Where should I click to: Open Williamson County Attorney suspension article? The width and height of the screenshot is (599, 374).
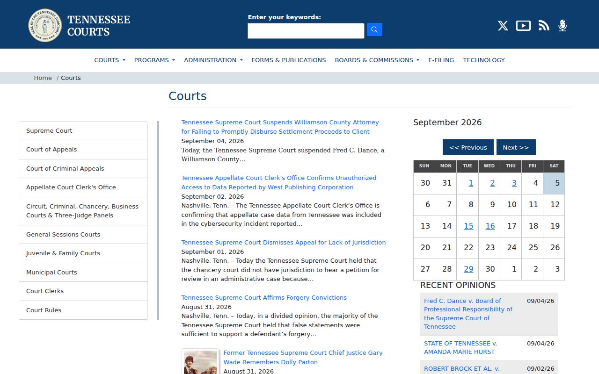point(280,127)
